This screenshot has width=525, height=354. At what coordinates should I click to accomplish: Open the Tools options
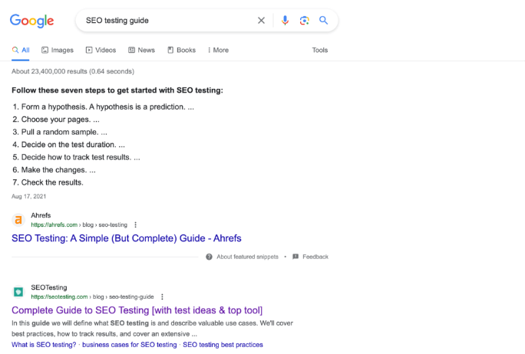click(319, 51)
